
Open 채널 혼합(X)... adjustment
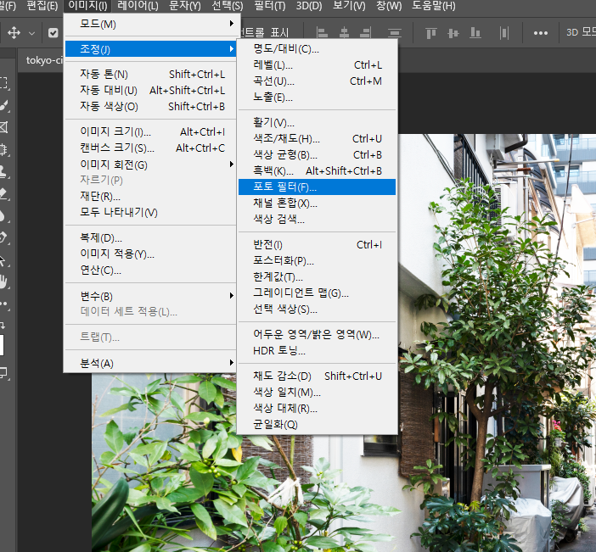[317, 204]
